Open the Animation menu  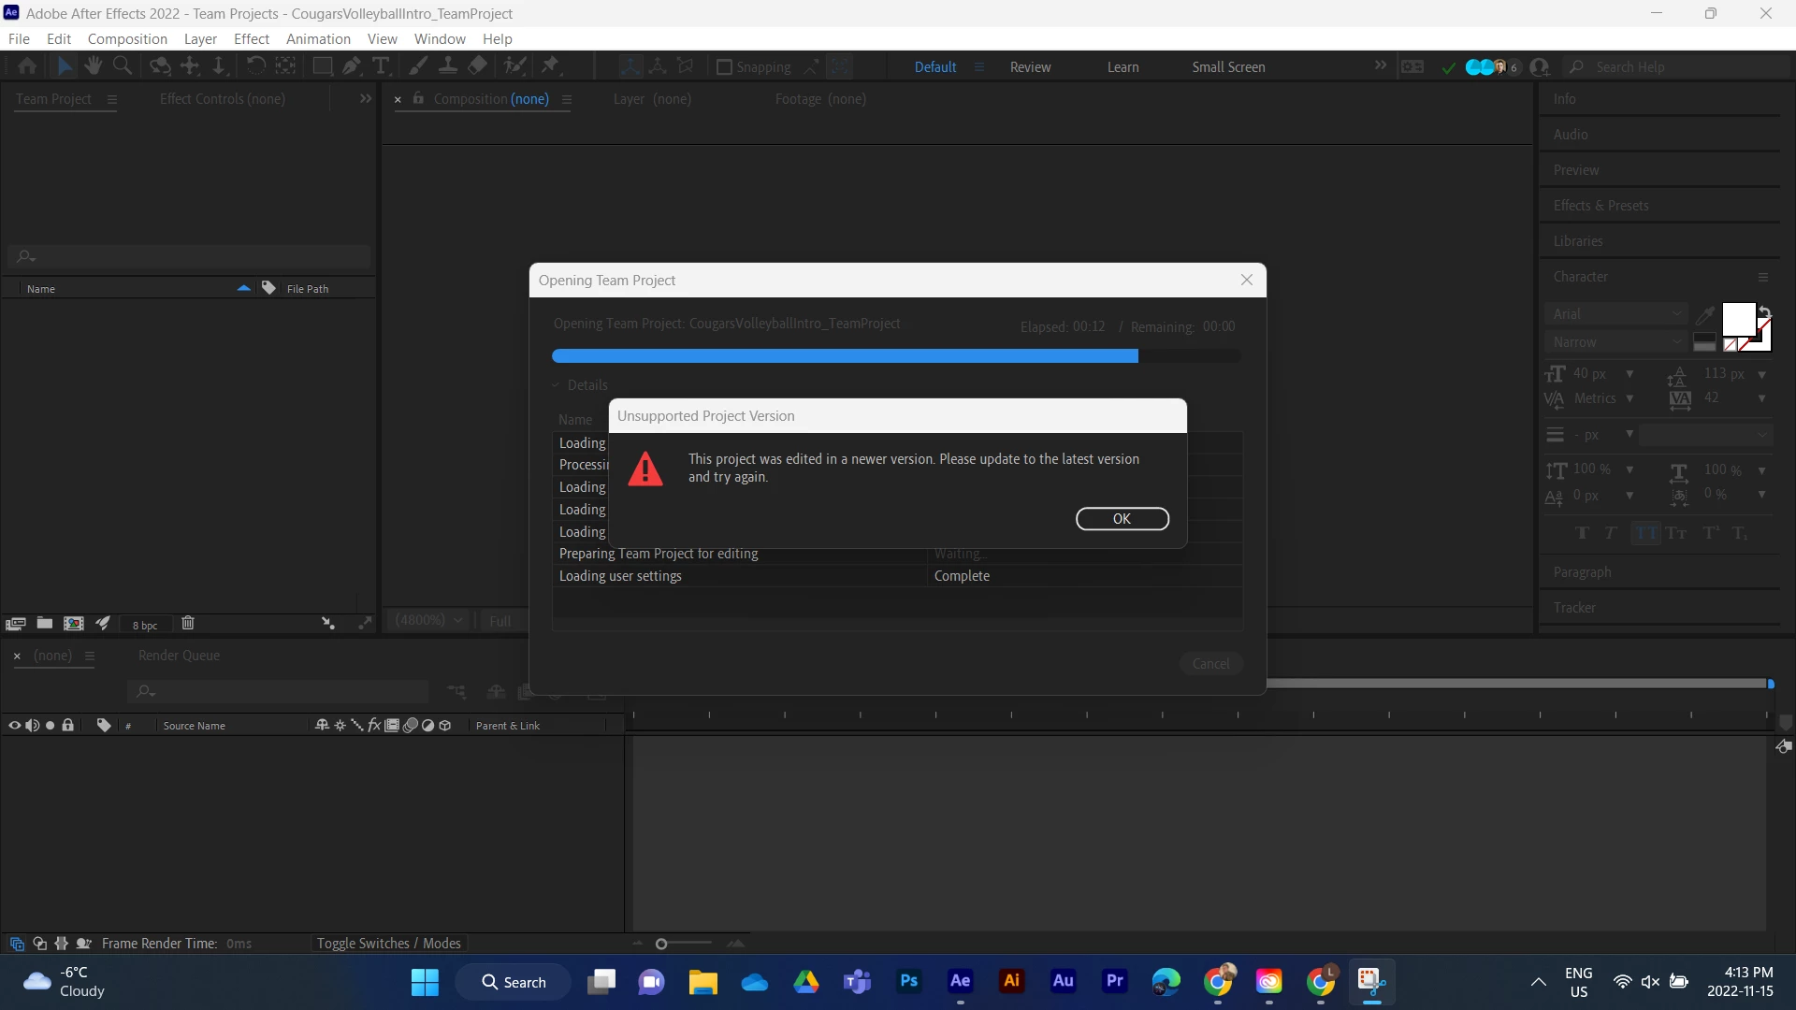[x=318, y=39]
